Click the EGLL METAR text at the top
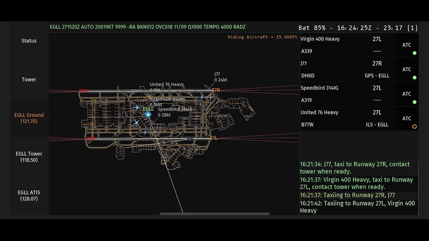Screen dimensions: 429x241 [148, 27]
